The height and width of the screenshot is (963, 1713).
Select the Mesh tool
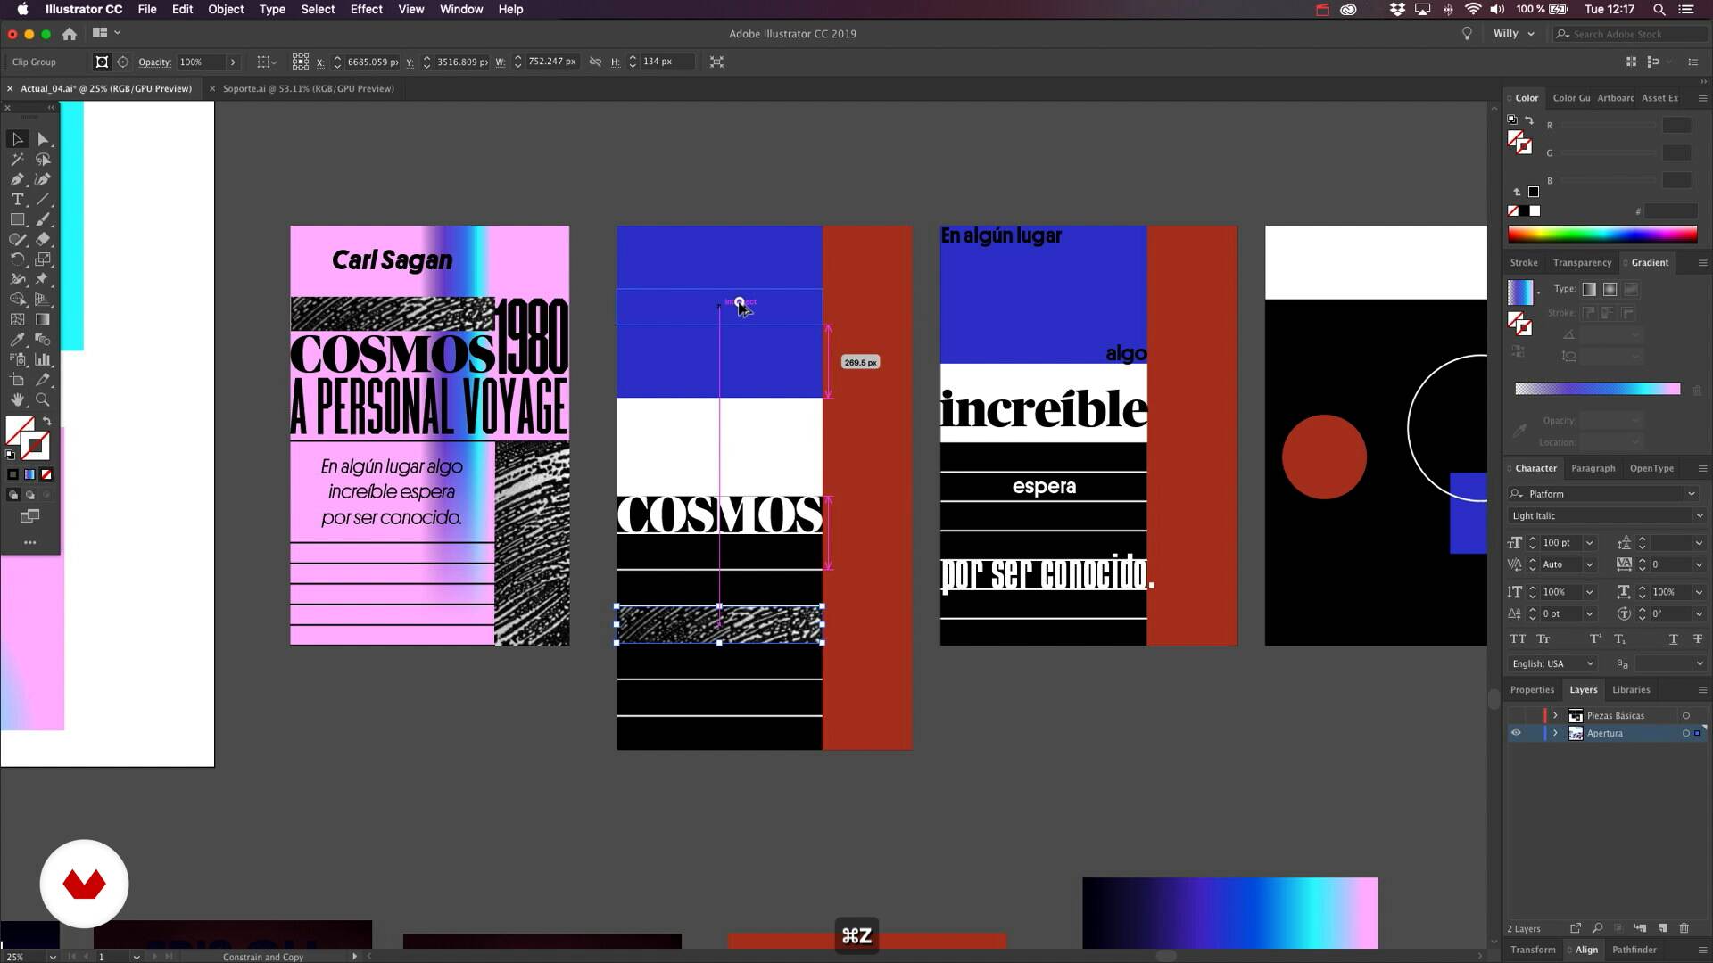pyautogui.click(x=17, y=319)
